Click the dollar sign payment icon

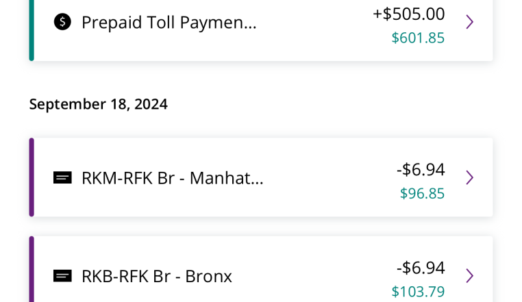[62, 22]
